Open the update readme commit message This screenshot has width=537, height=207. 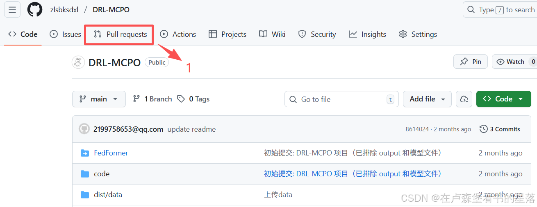click(191, 129)
